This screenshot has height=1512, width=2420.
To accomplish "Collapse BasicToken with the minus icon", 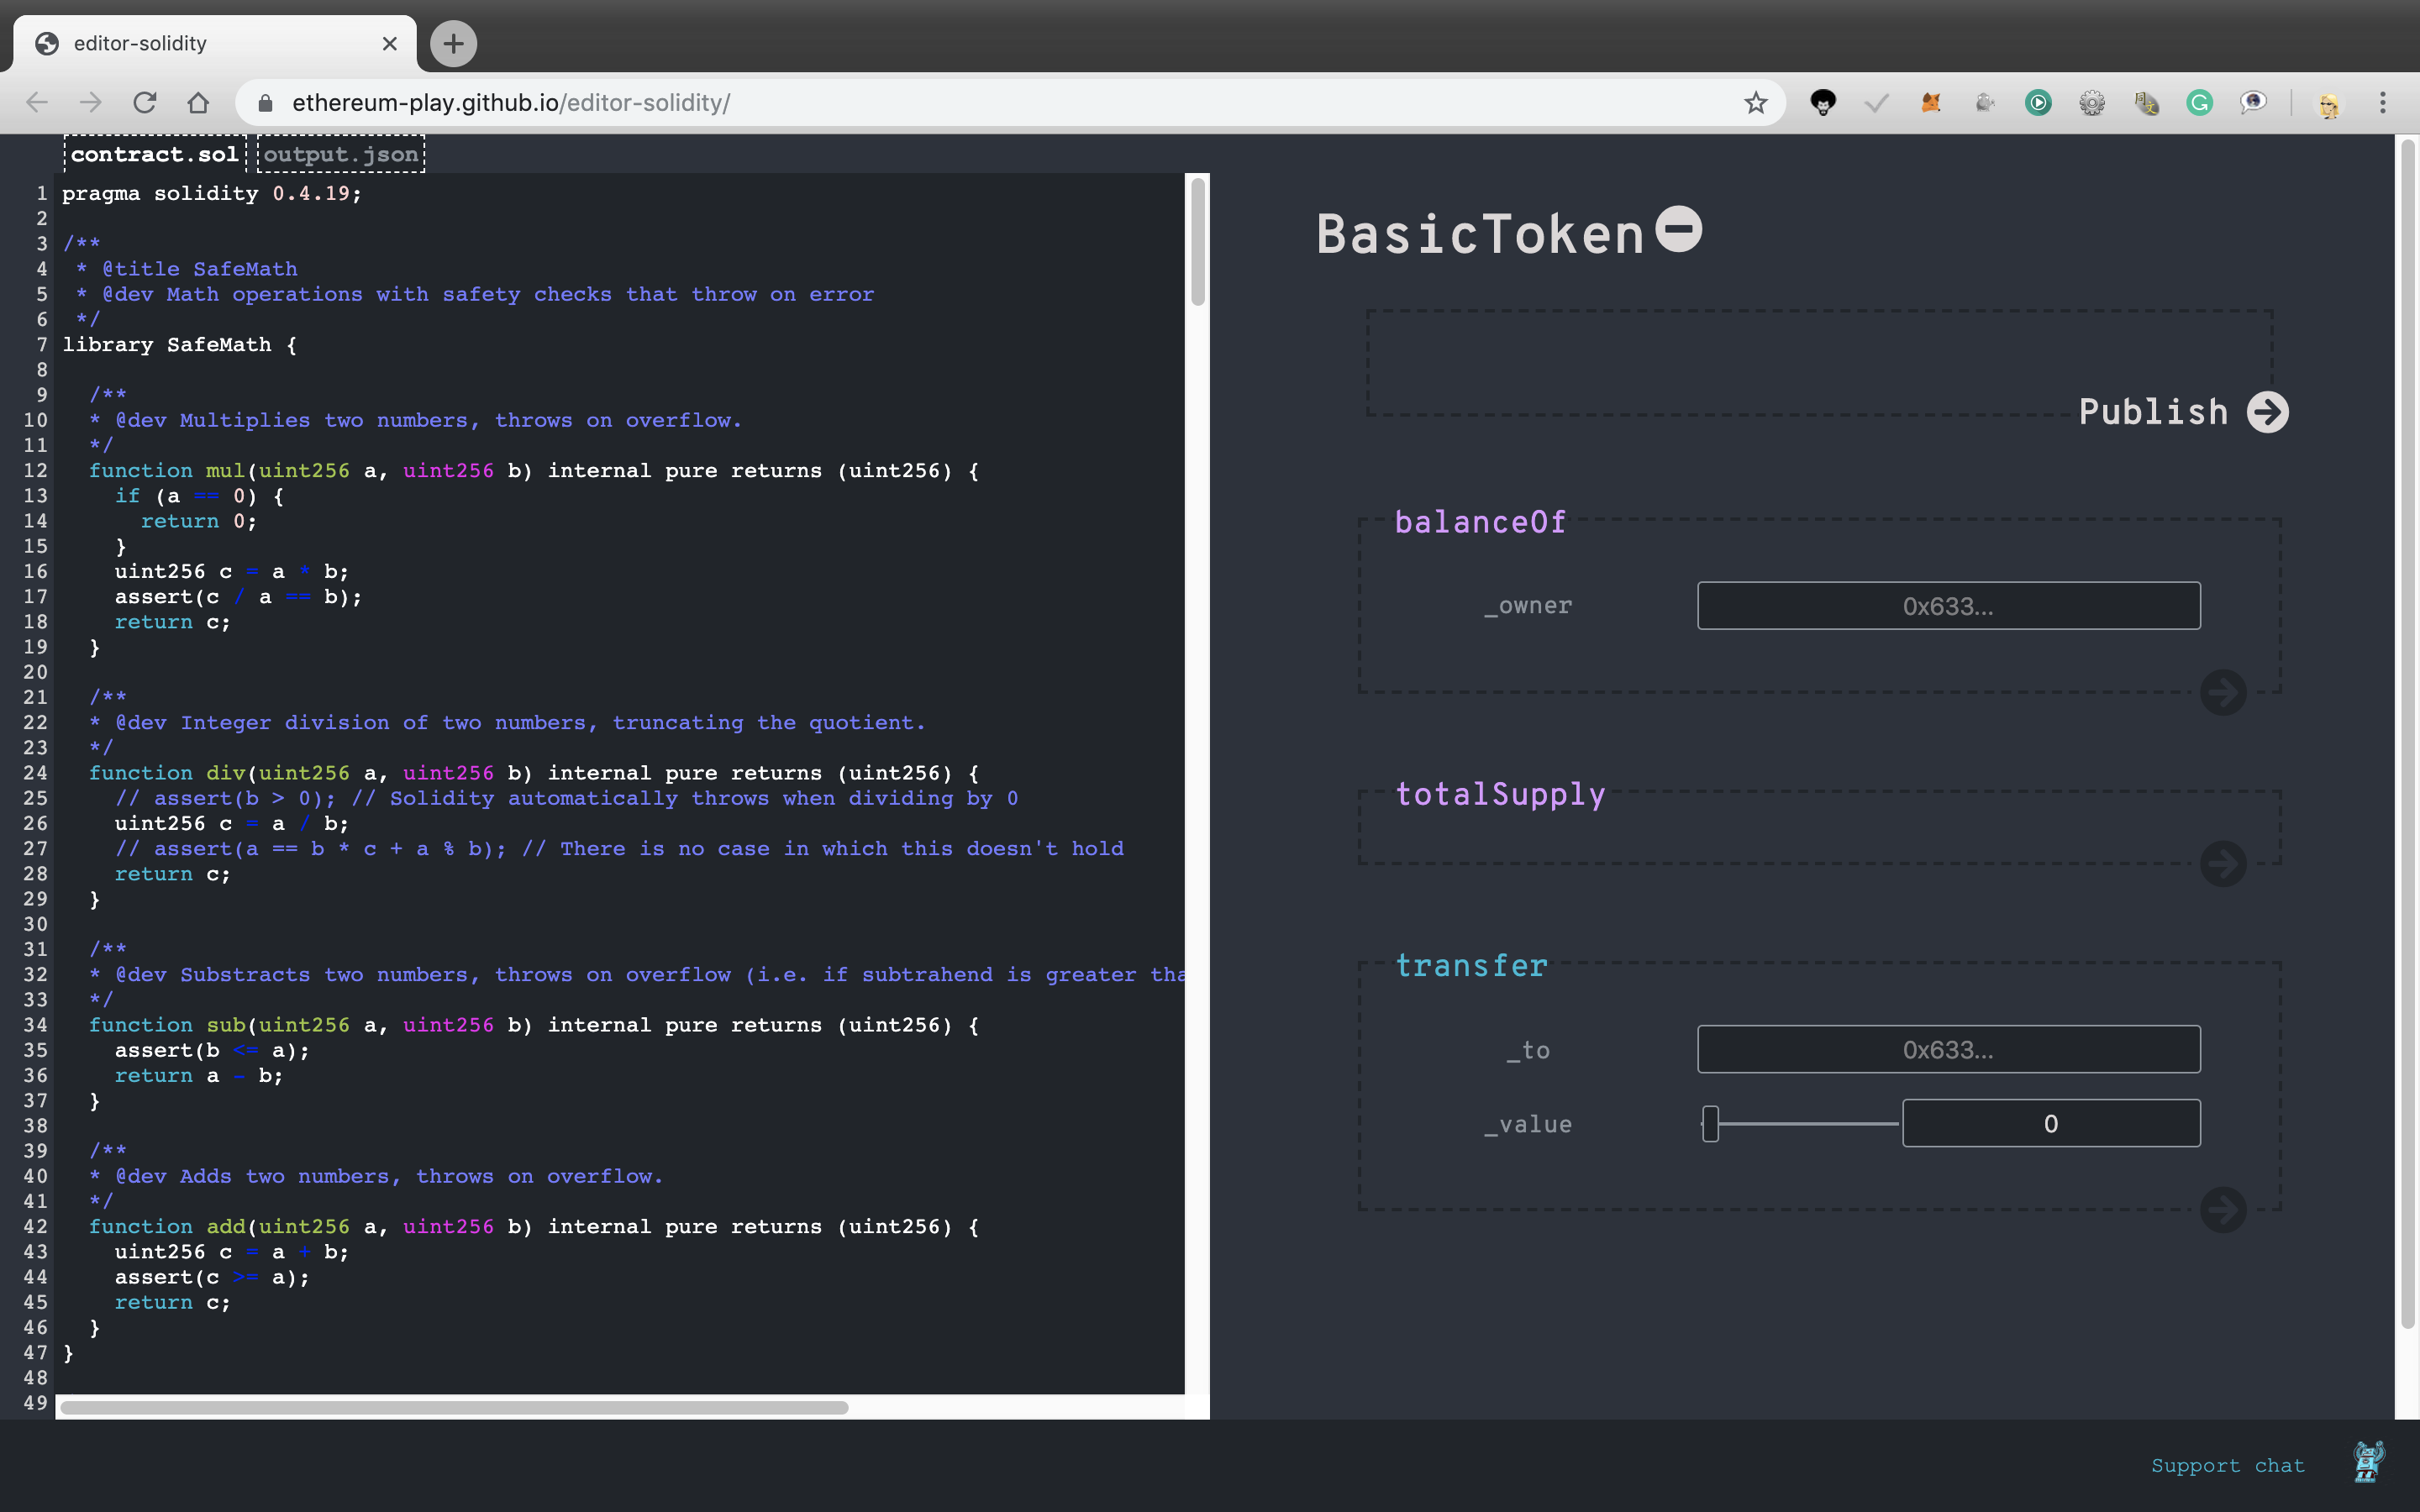I will click(x=1678, y=229).
